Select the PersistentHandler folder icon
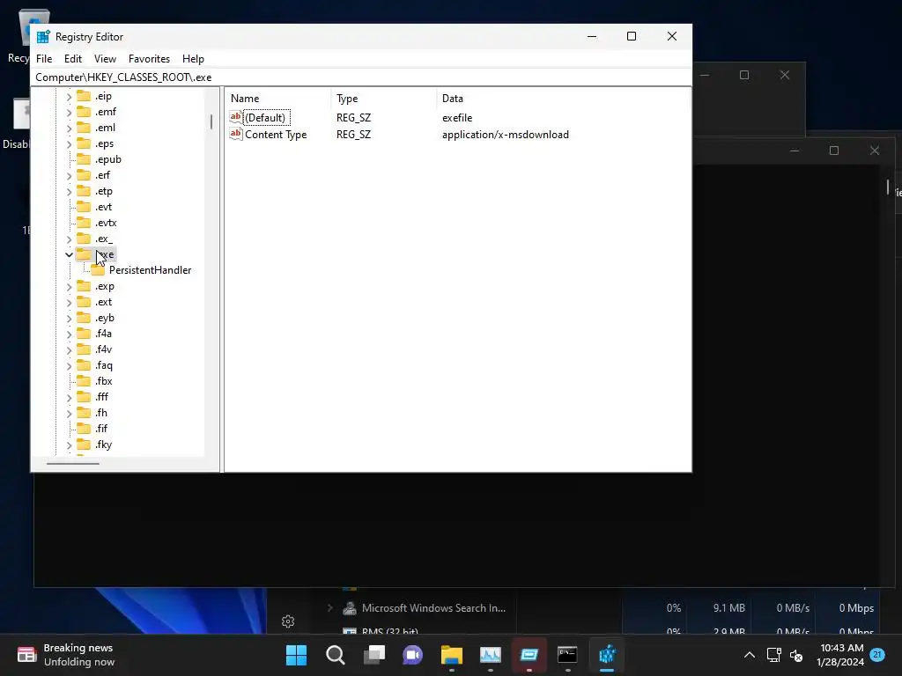The image size is (902, 676). pyautogui.click(x=98, y=270)
